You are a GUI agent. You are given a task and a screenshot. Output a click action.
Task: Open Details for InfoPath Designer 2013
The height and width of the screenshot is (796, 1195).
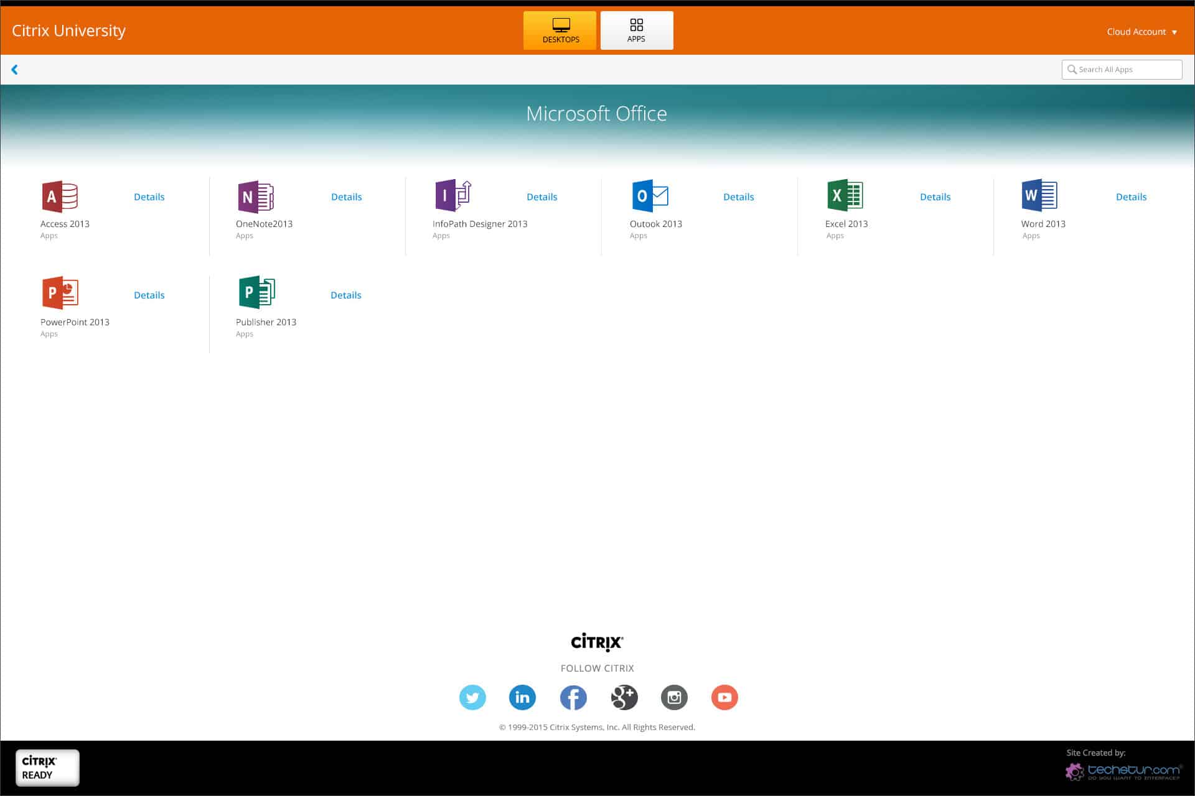(x=542, y=197)
